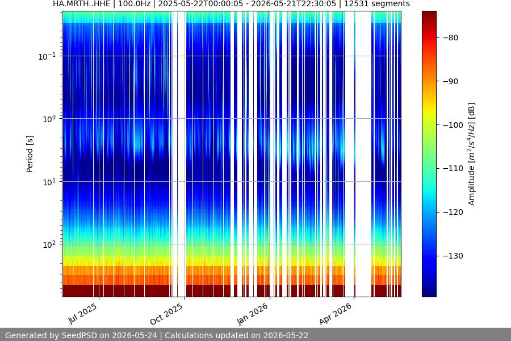Click the 'Oct 2025' date tick label

click(x=166, y=314)
